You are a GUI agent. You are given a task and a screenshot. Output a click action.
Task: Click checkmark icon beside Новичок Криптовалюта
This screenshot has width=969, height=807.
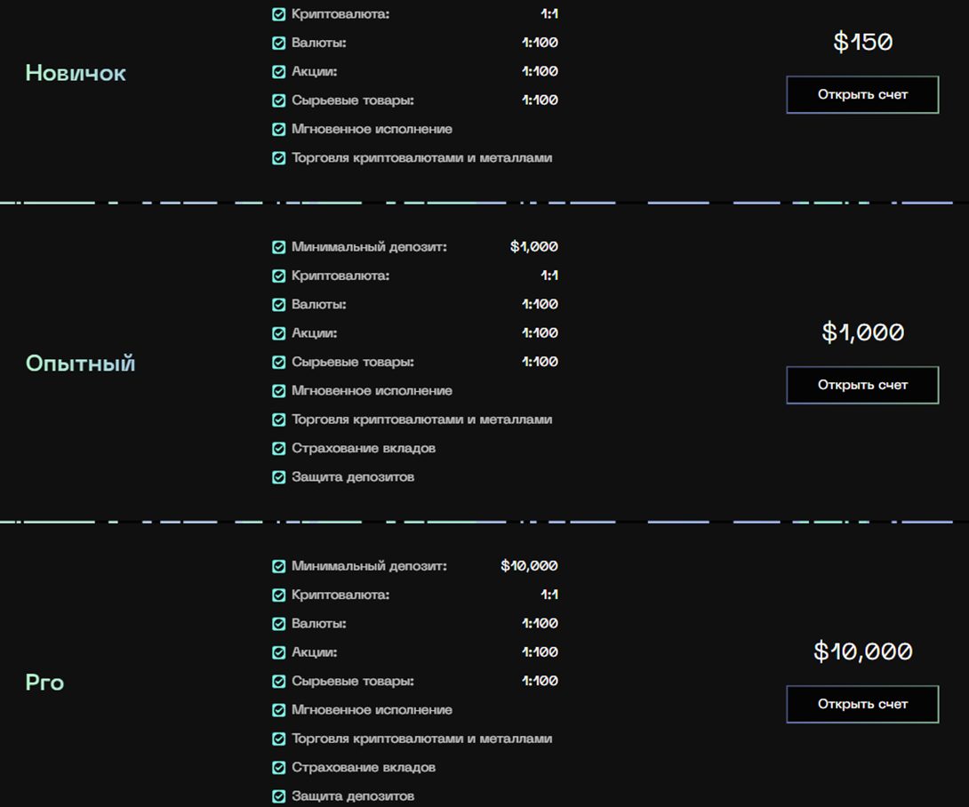(279, 14)
